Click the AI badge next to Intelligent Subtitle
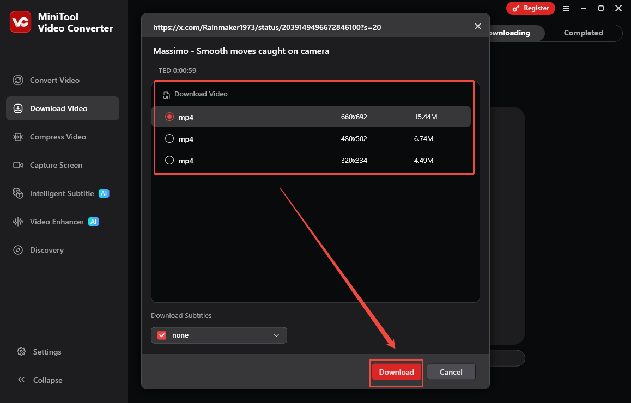631x403 pixels. point(104,193)
